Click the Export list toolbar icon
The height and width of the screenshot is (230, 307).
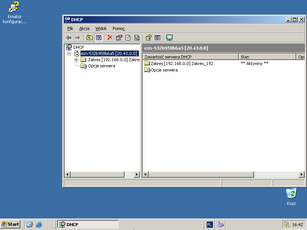click(136, 38)
